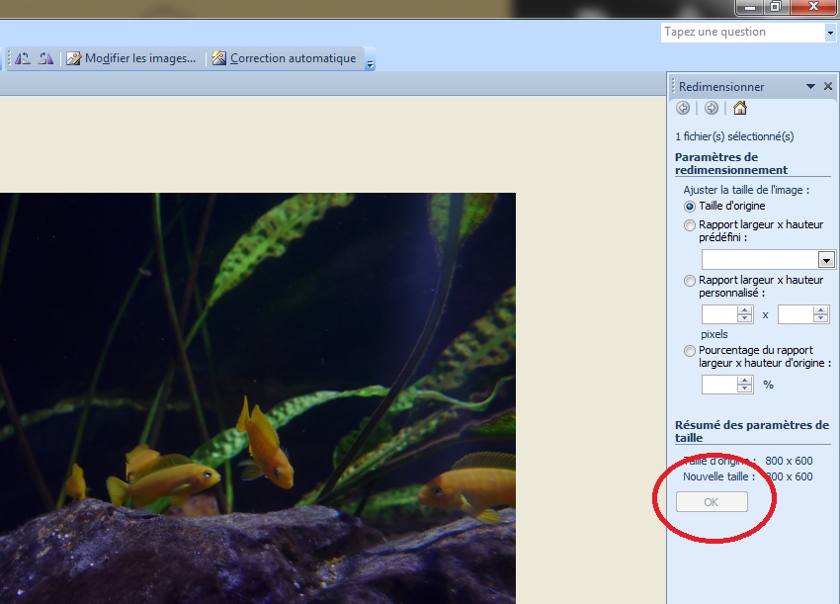The image size is (840, 604).
Task: Click the rotate left icon in toolbar
Action: click(x=23, y=58)
